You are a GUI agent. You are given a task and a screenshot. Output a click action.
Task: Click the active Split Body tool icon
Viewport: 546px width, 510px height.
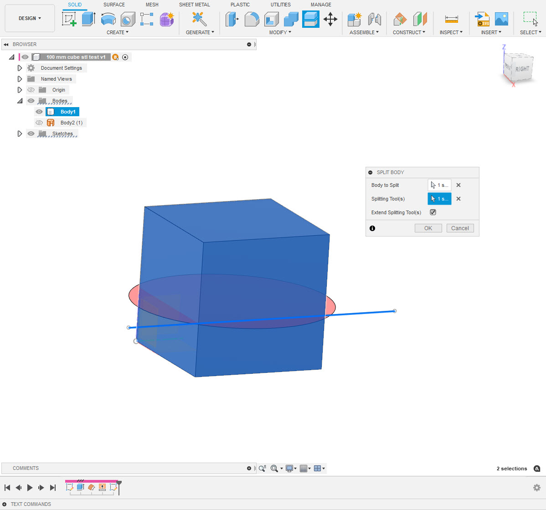coord(311,20)
